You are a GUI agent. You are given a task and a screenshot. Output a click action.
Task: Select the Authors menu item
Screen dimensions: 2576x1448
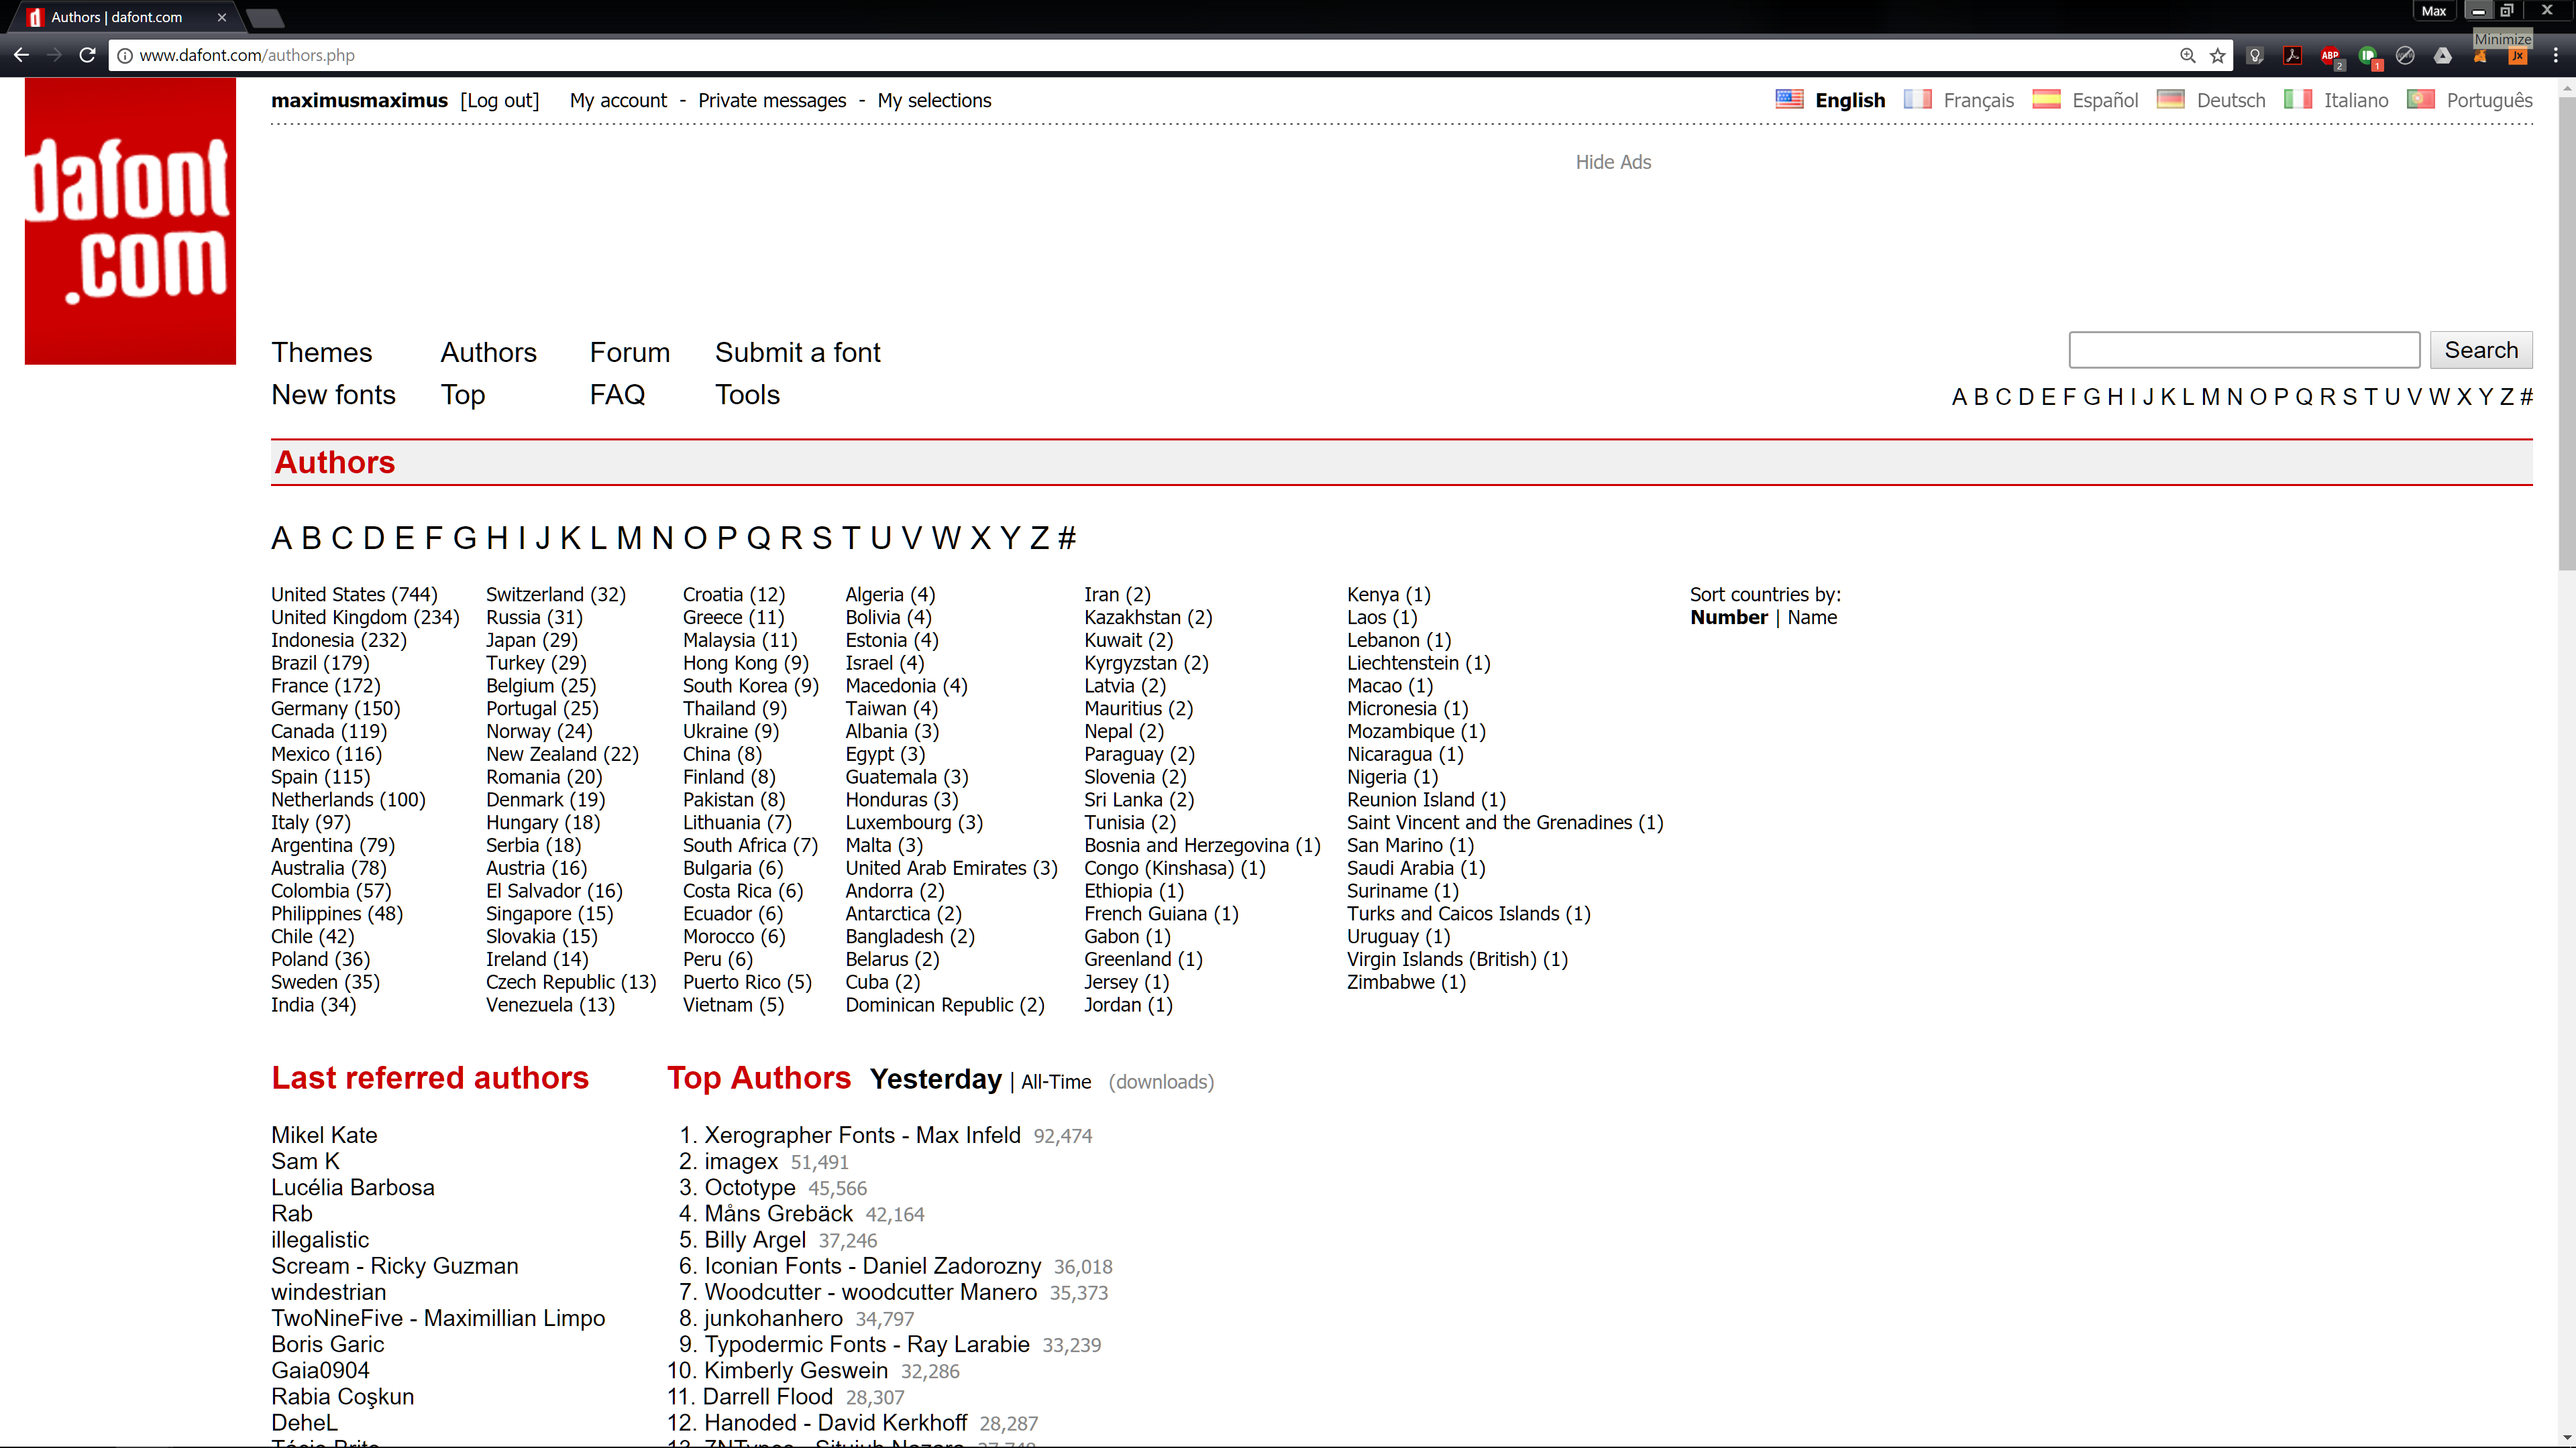[488, 352]
